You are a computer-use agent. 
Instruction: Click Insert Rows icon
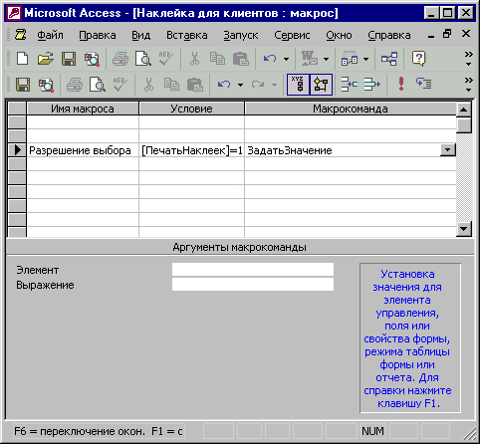pyautogui.click(x=350, y=85)
